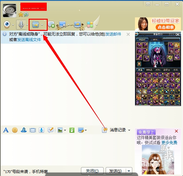Open the window menu box icon in title bar
Screen dimensions: 183x176
tap(148, 4)
